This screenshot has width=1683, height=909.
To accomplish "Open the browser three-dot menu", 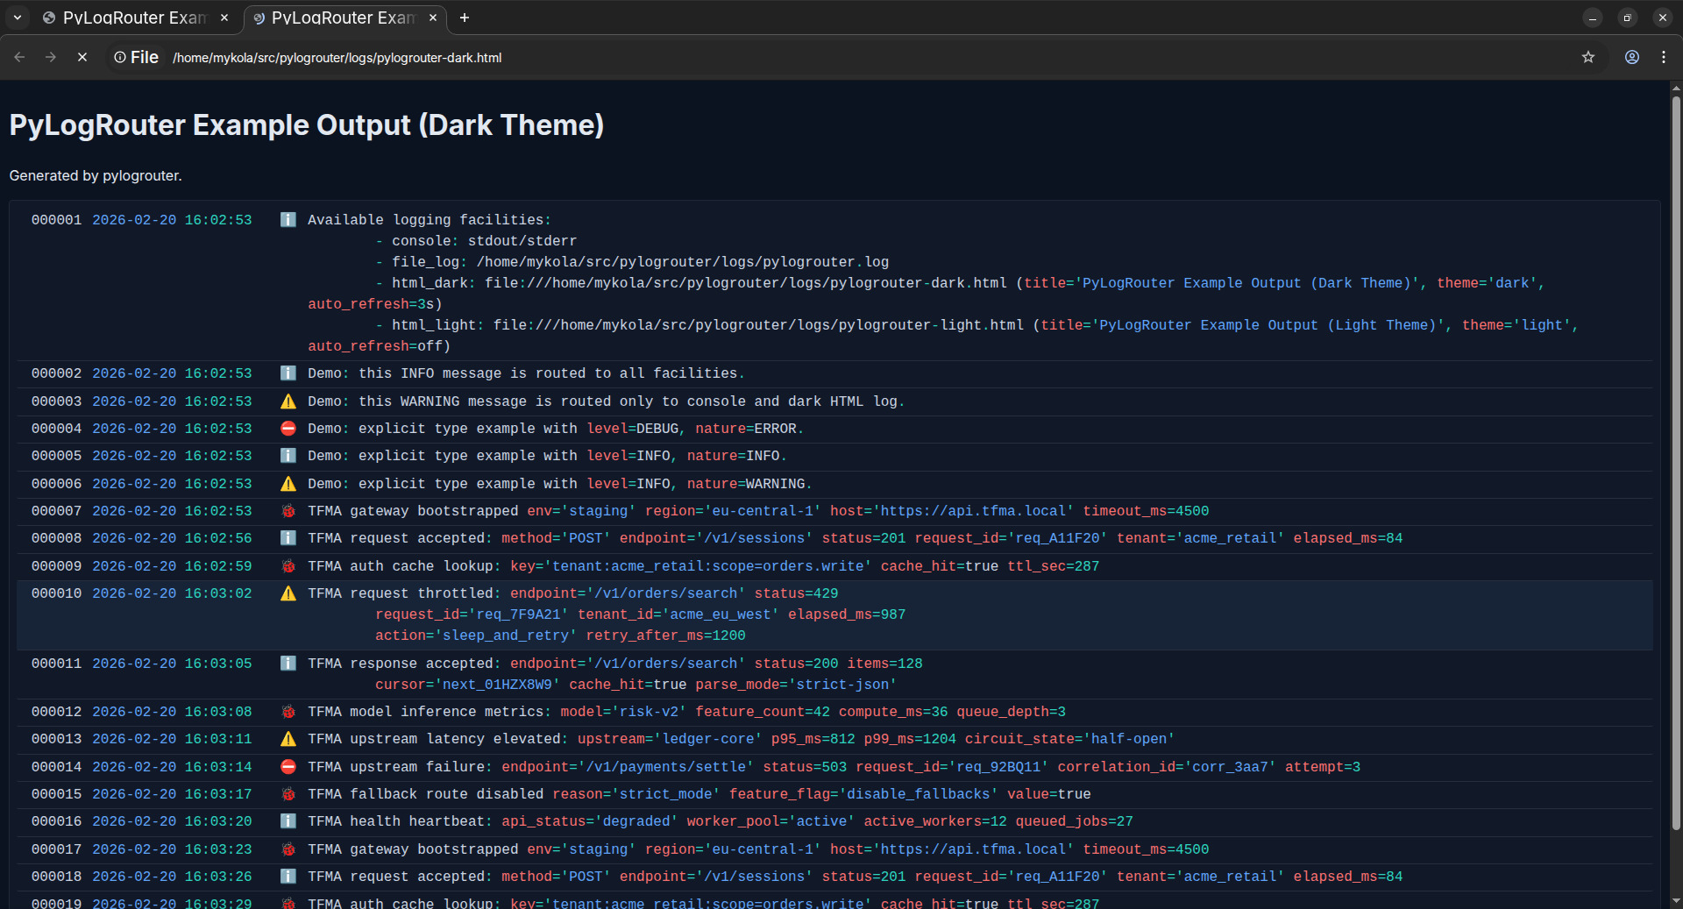I will pyautogui.click(x=1665, y=57).
